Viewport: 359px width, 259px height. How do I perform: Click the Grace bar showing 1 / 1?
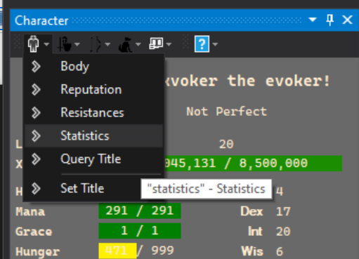coord(140,231)
